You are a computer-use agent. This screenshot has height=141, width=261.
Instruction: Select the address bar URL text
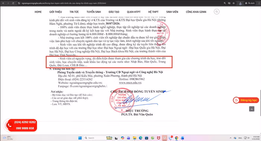pos(64,3)
